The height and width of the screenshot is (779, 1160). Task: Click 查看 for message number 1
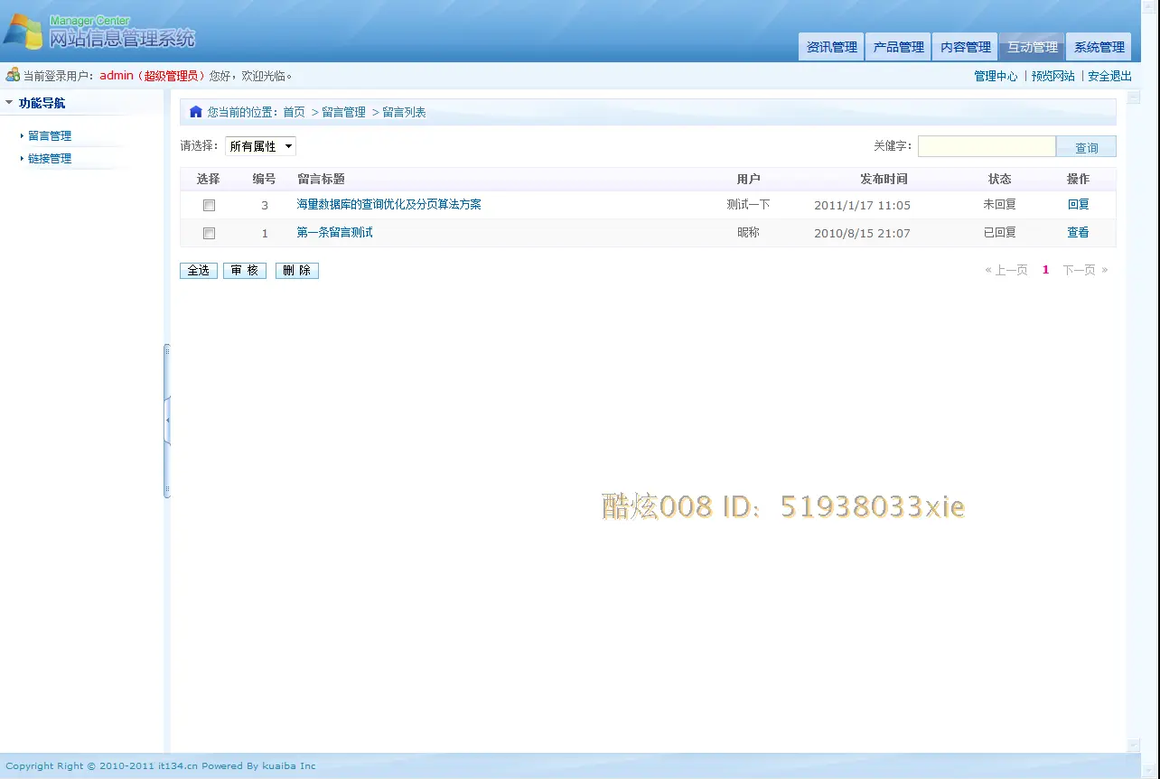[1078, 233]
